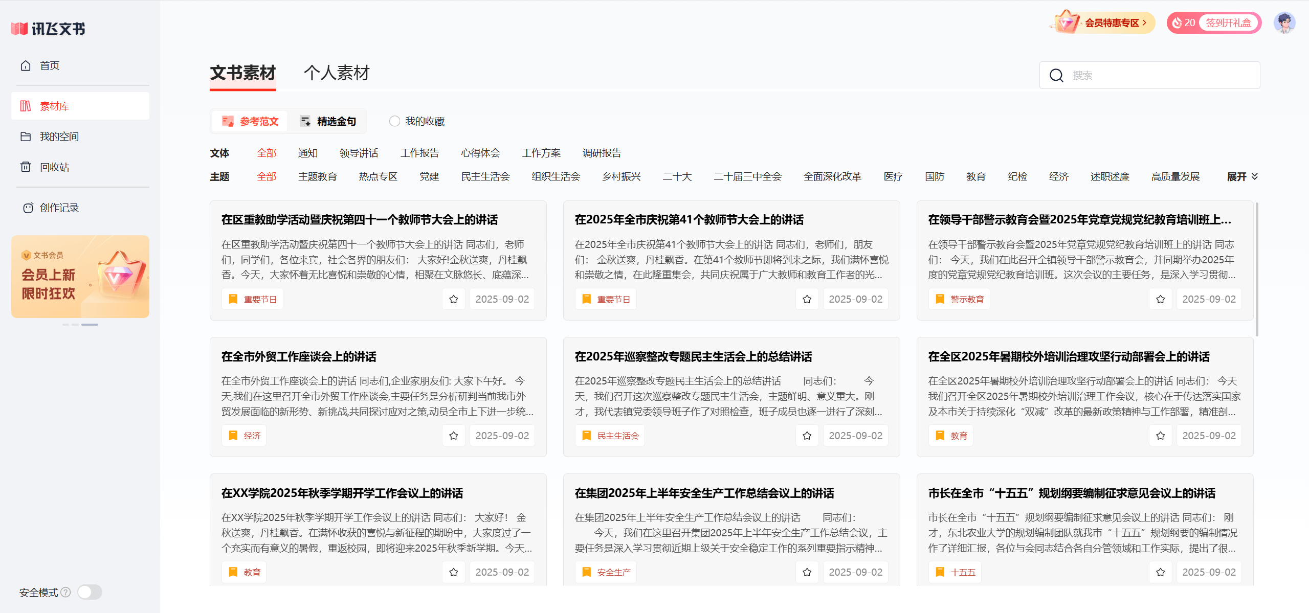The height and width of the screenshot is (613, 1309).
Task: Switch to the 文书素材 tab
Action: point(242,73)
